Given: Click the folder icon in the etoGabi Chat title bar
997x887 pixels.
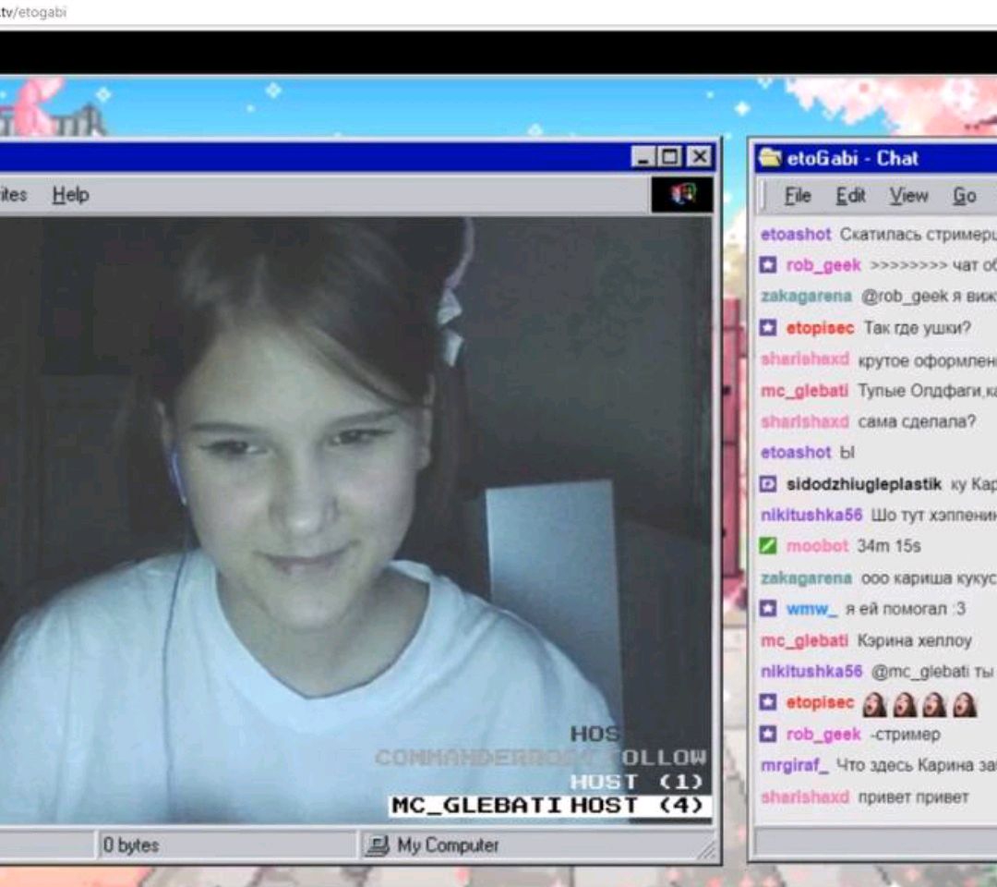Looking at the screenshot, I should pos(770,157).
